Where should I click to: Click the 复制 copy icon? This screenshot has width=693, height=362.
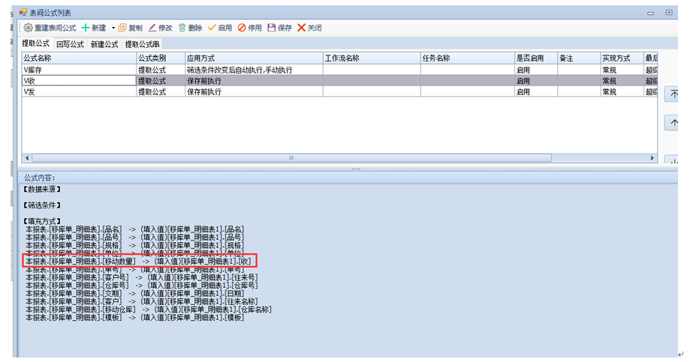[x=122, y=28]
